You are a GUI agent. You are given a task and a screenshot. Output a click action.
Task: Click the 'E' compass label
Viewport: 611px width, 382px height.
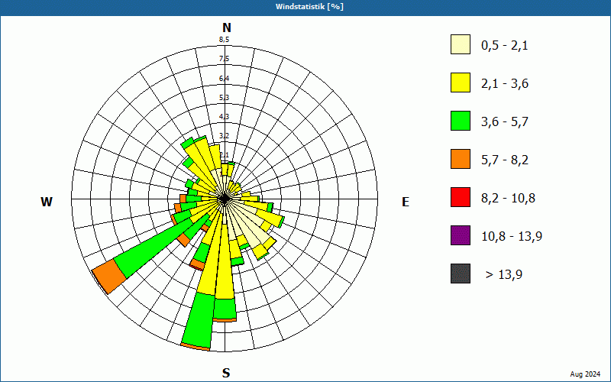[x=406, y=202]
